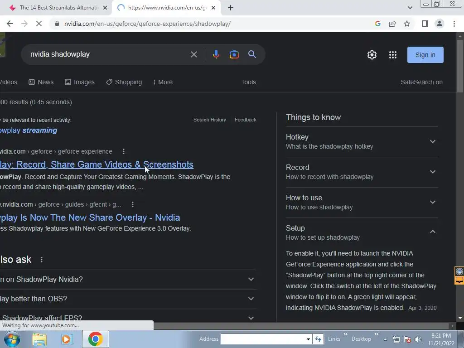Click the streaming related search suggestion
The image size is (464, 348).
29,130
